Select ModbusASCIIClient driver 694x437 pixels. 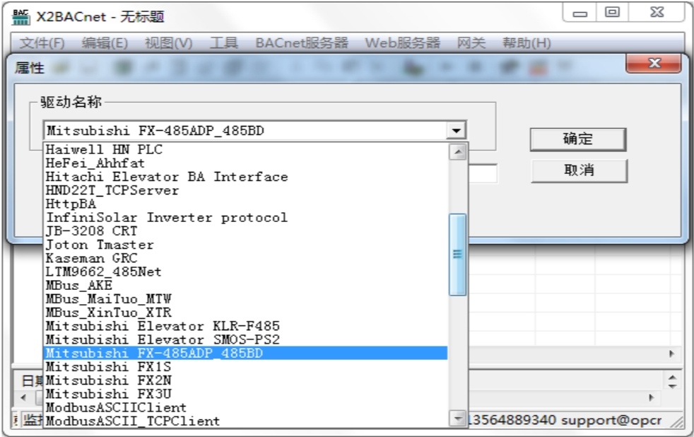[246, 407]
